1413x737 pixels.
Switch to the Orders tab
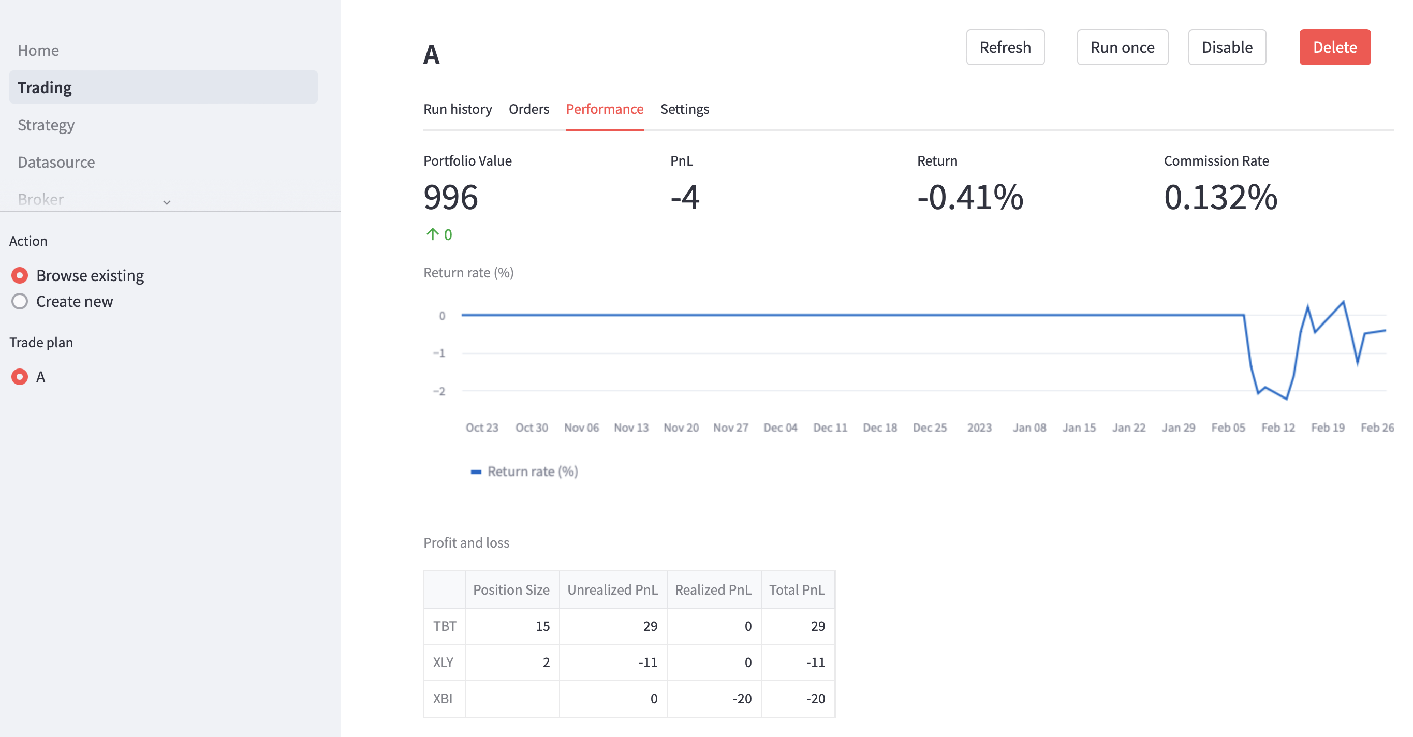[528, 109]
